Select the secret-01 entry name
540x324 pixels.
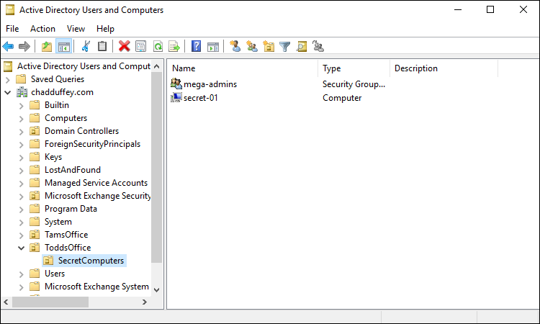[201, 98]
